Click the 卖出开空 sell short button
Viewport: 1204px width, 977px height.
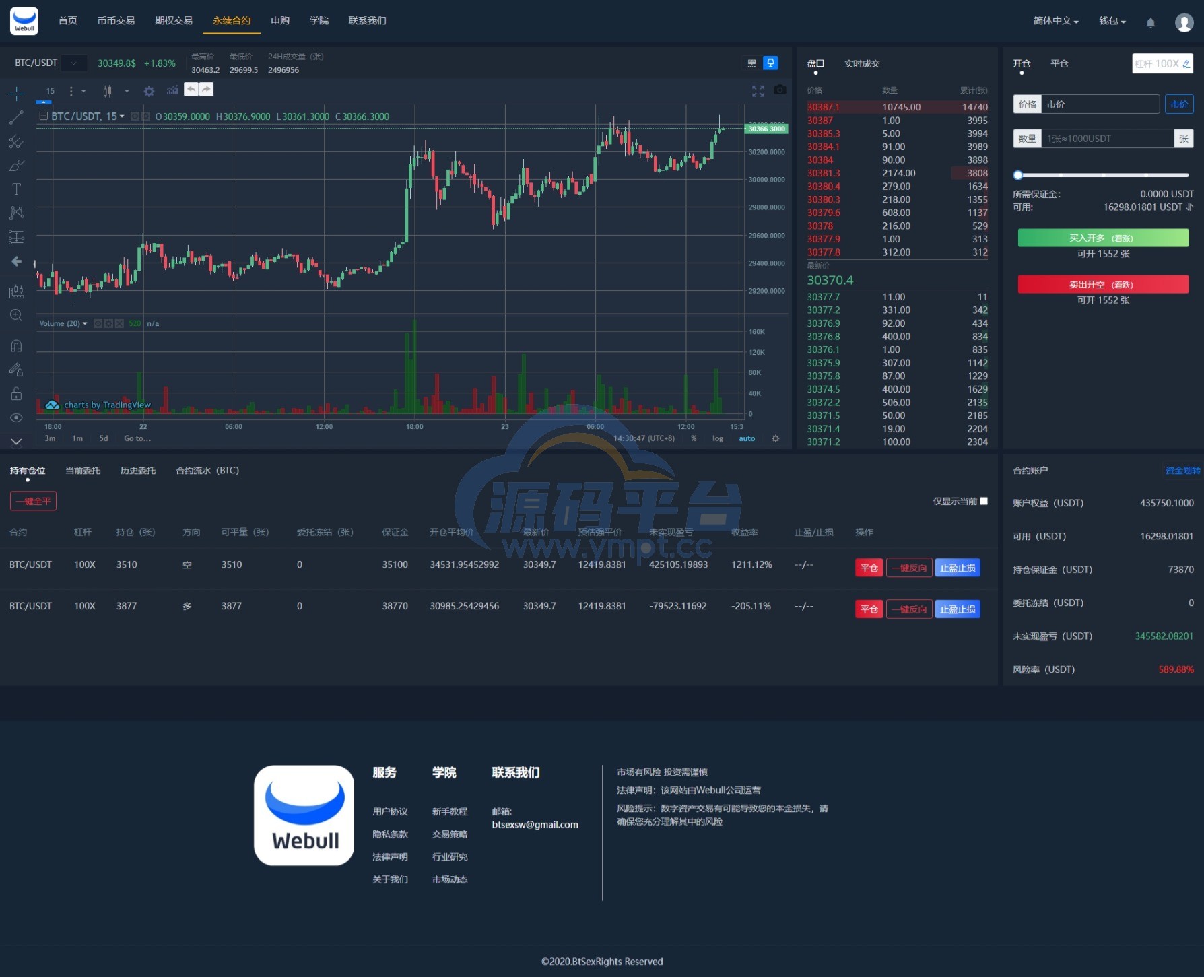click(1103, 285)
